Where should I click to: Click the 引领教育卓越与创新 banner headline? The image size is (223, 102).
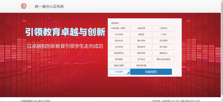pos(65,32)
